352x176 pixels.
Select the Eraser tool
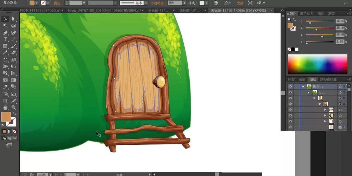(13, 53)
